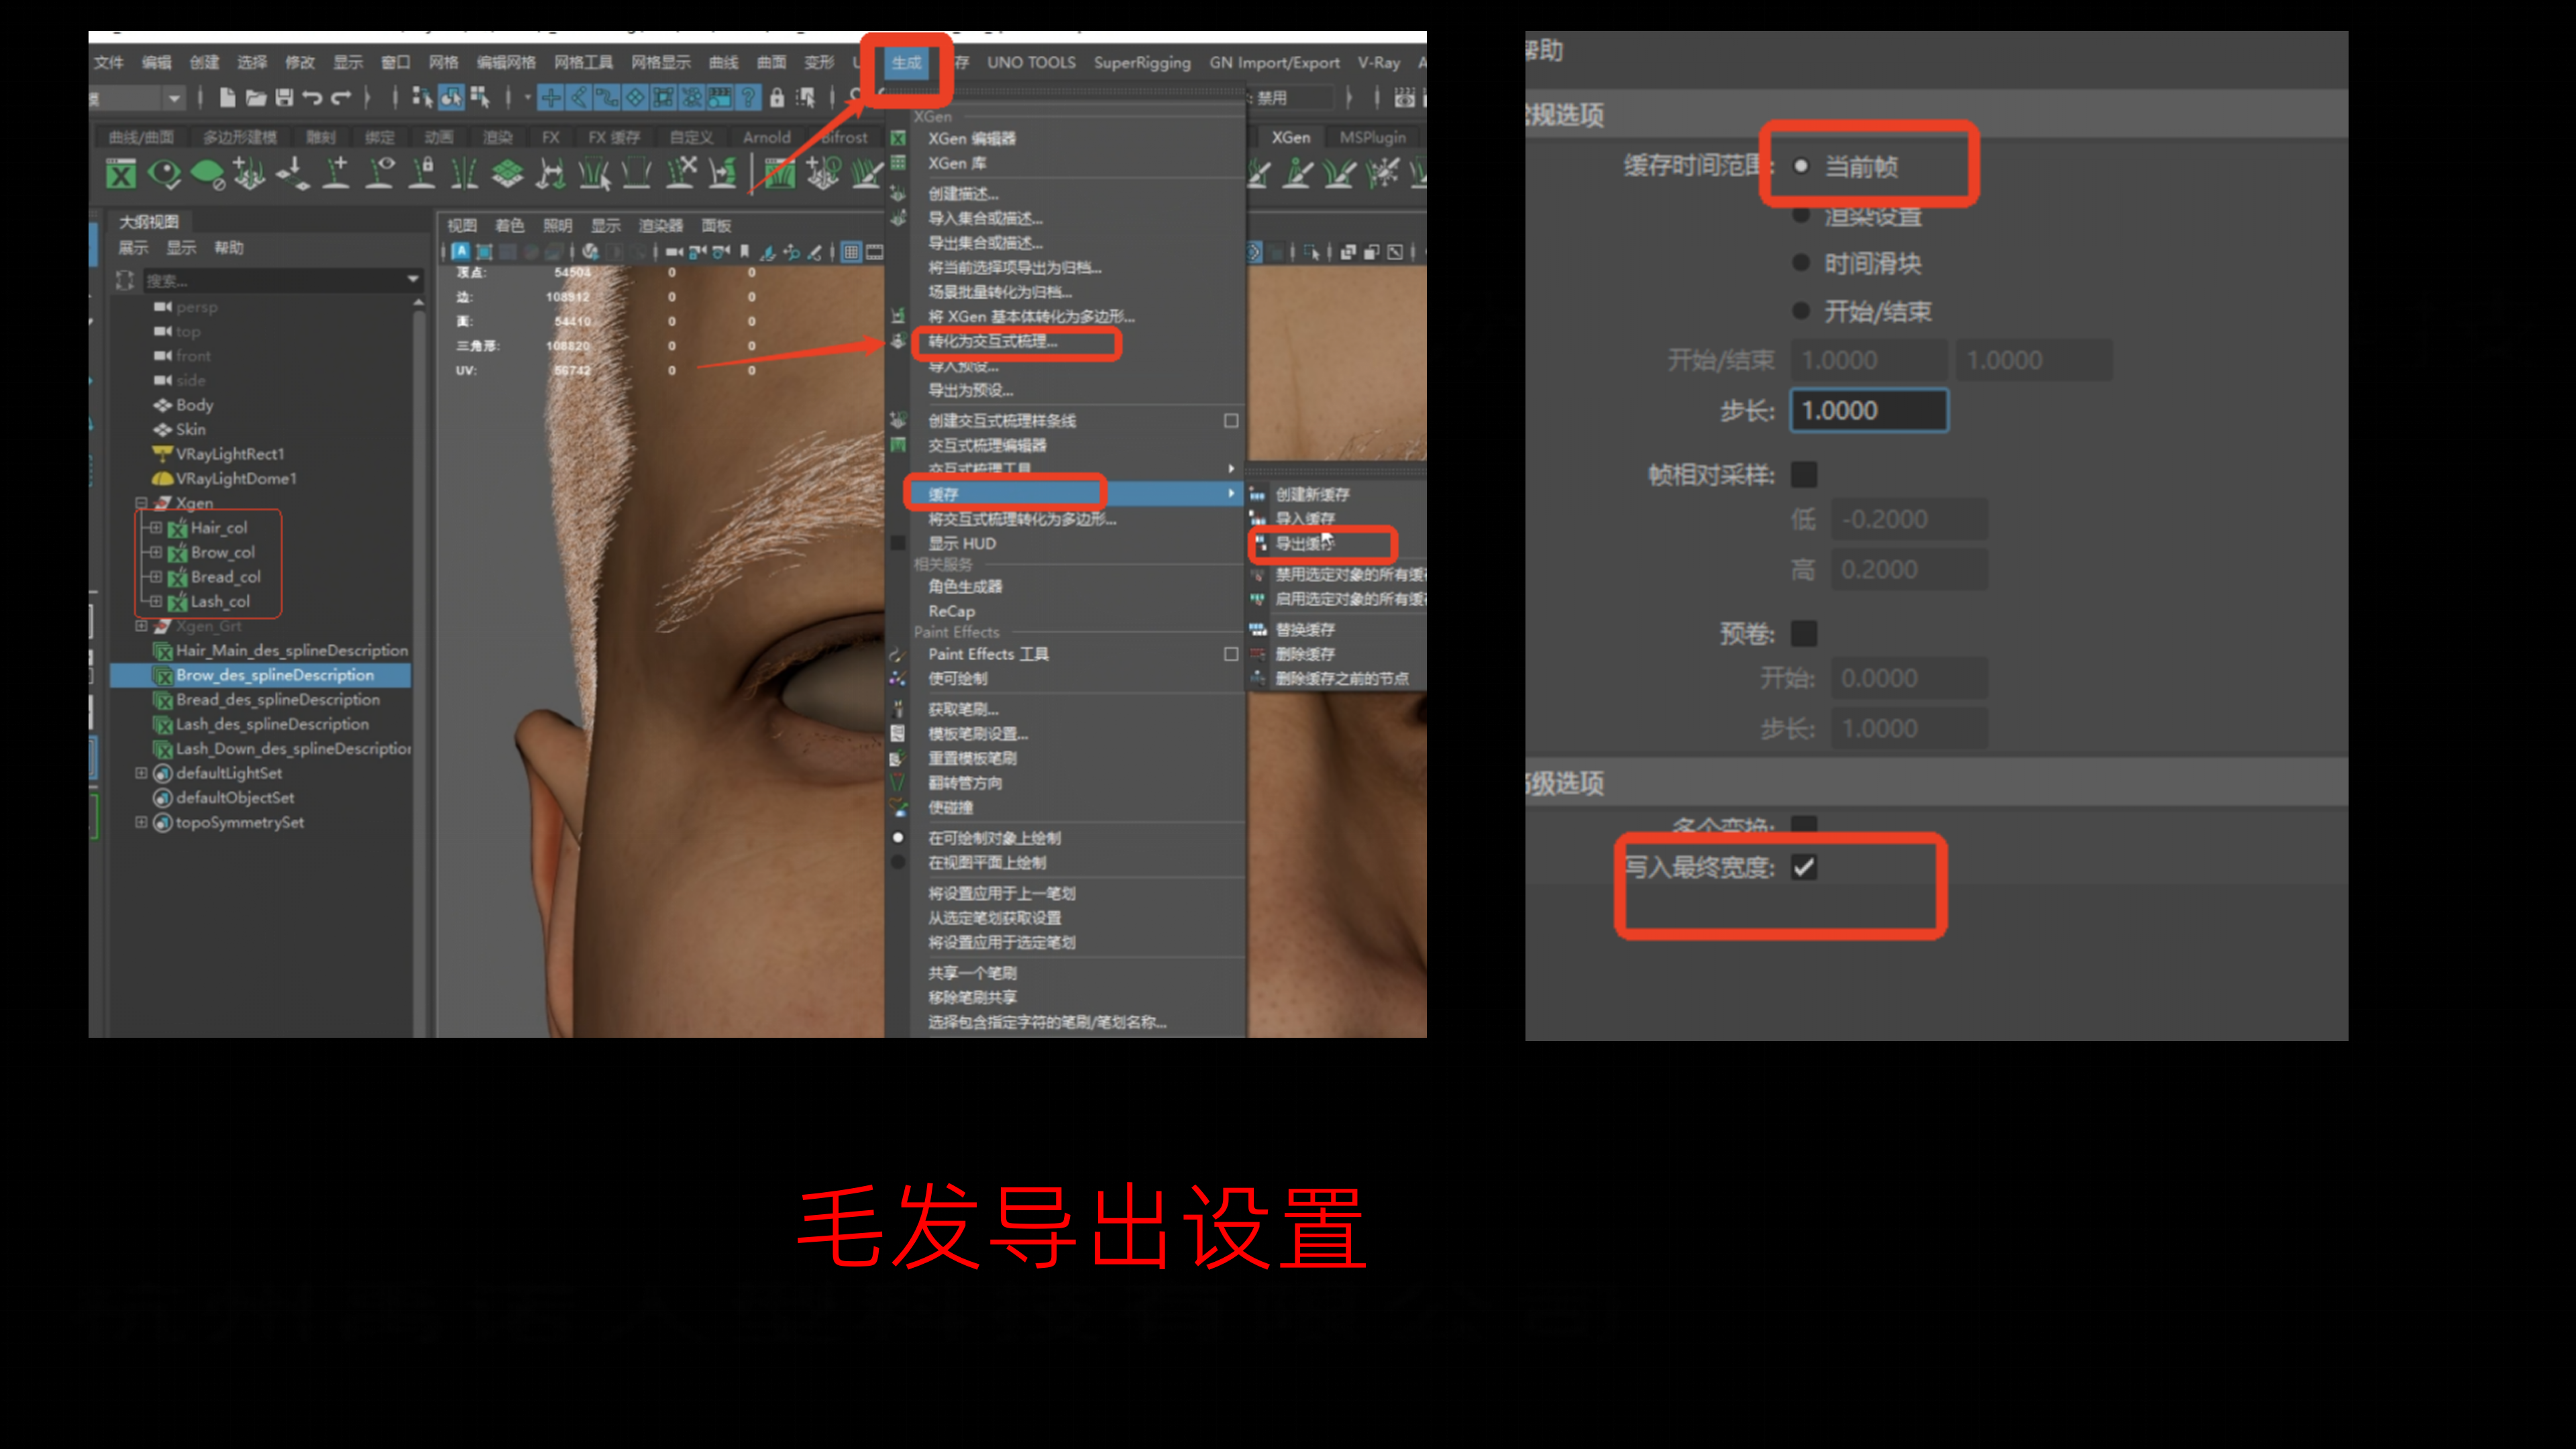Select by component type mode icon
The height and width of the screenshot is (1449, 2576).
(480, 97)
